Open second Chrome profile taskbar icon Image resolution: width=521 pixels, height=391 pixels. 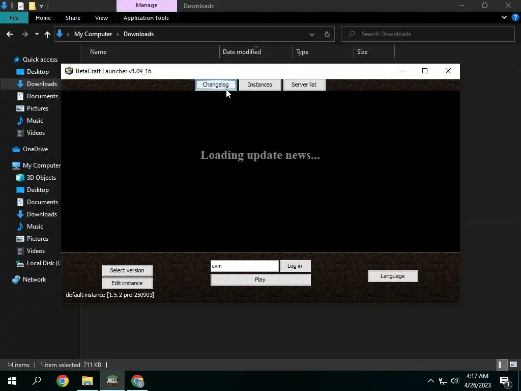(x=137, y=381)
